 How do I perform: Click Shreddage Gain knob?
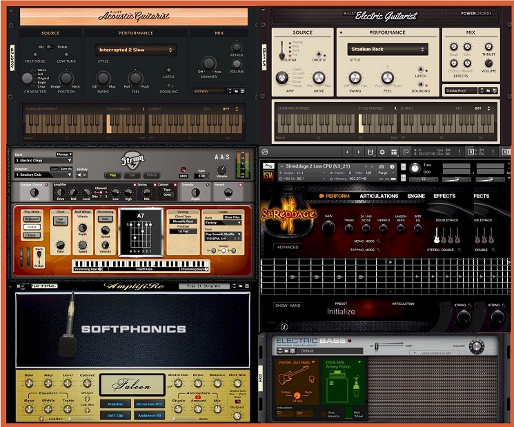pos(328,227)
